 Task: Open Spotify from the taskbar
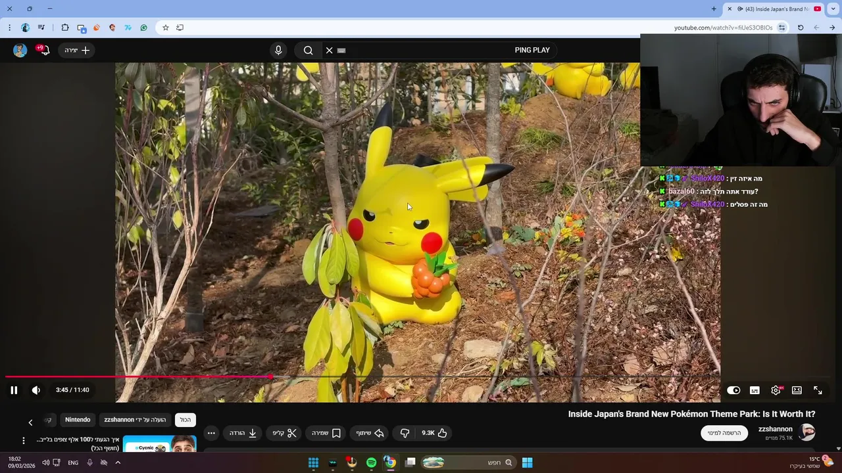click(371, 462)
